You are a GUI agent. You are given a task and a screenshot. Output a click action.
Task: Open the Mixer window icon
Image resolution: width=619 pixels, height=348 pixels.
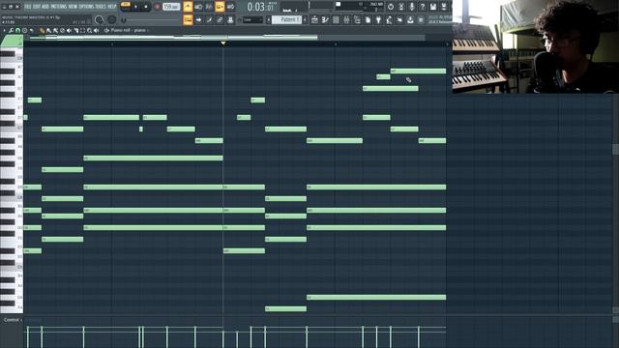click(x=346, y=19)
